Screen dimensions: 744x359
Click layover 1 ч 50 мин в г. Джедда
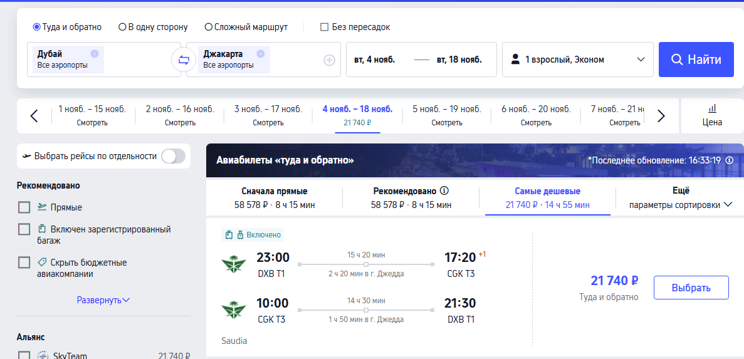click(366, 319)
